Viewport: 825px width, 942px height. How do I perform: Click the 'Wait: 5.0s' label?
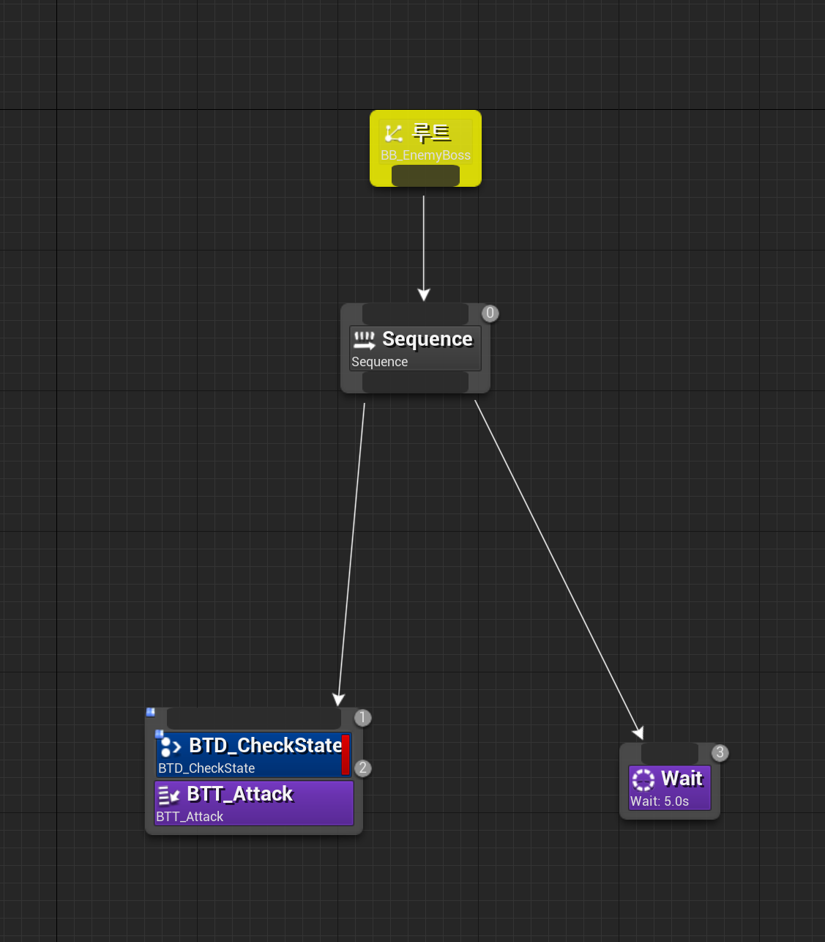(660, 801)
